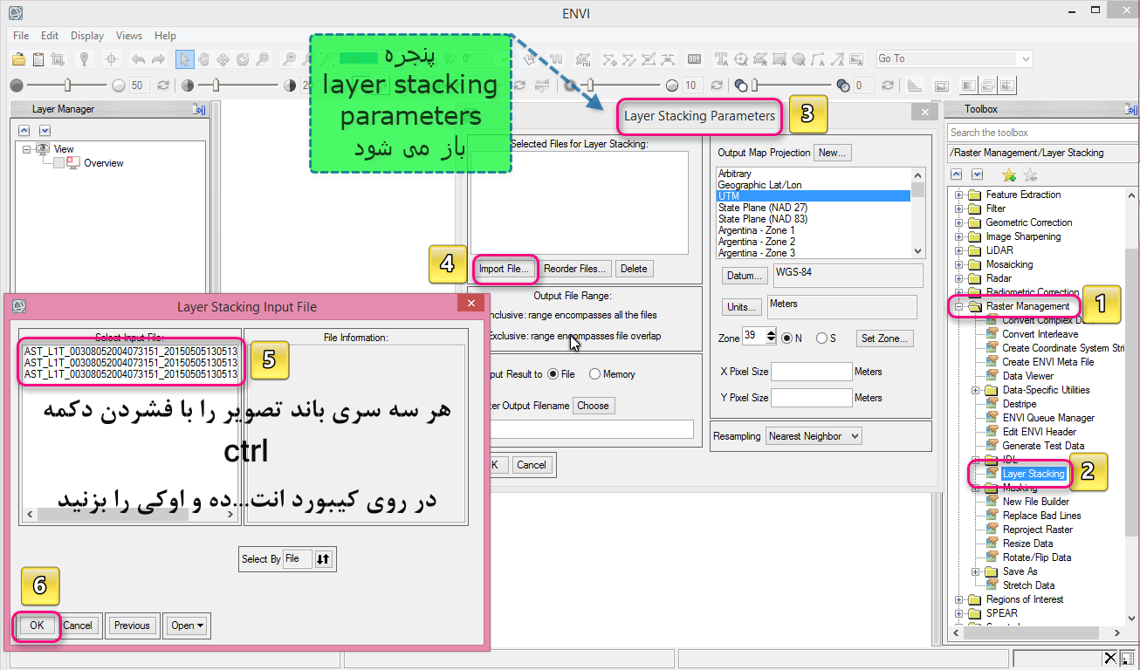Select the N hemisphere radio button

click(787, 338)
